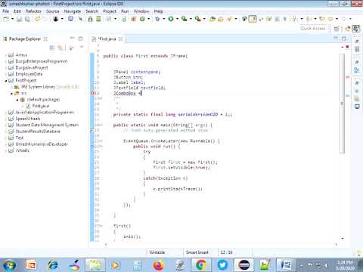Click the Java perspective icon at top right
Screen dimensions: 363x272
[355, 29]
